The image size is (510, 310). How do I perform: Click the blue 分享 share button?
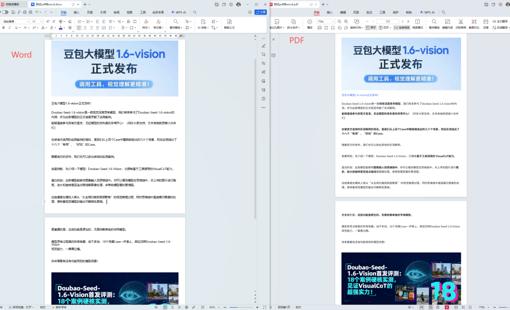260,12
